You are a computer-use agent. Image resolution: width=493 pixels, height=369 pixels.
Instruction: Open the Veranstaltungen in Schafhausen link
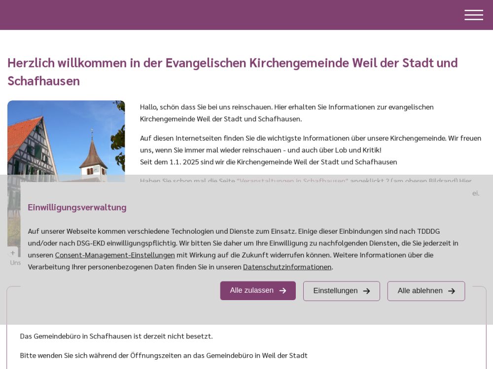pos(292,181)
